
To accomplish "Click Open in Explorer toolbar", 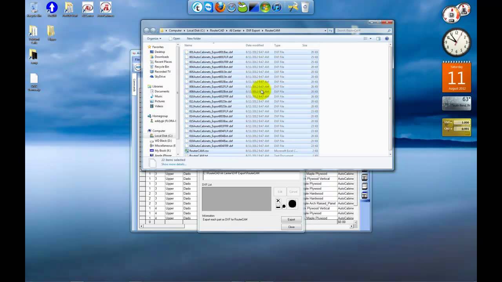I will pyautogui.click(x=175, y=38).
